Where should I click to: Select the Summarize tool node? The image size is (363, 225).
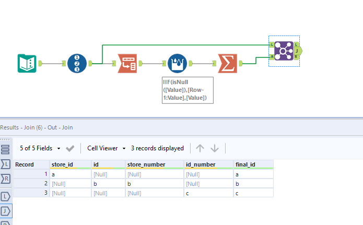[x=228, y=63]
